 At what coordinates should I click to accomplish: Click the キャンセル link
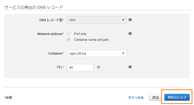136,98
